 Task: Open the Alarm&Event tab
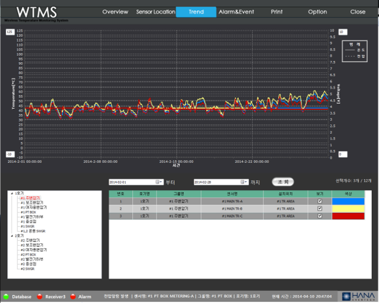pyautogui.click(x=236, y=12)
